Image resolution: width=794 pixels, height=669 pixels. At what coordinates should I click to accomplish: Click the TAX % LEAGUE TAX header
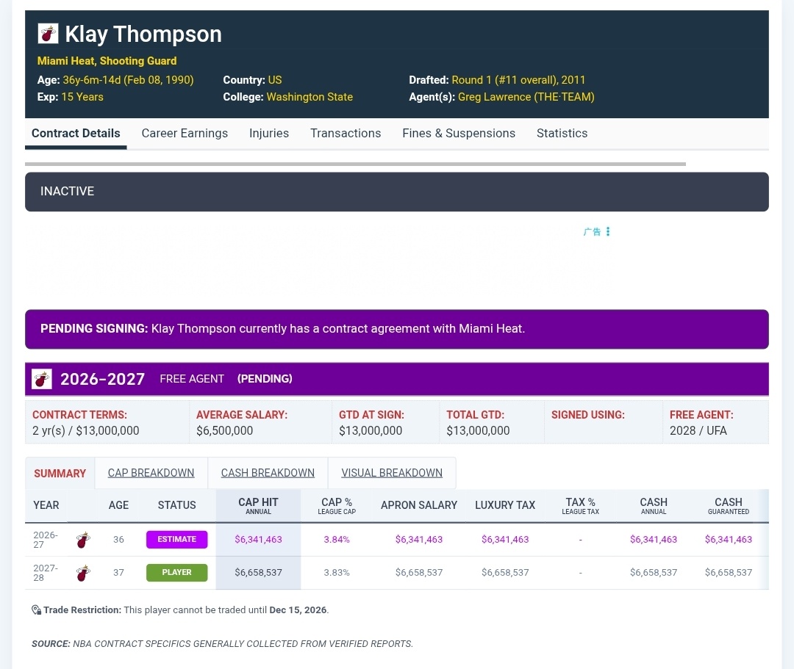(x=580, y=506)
